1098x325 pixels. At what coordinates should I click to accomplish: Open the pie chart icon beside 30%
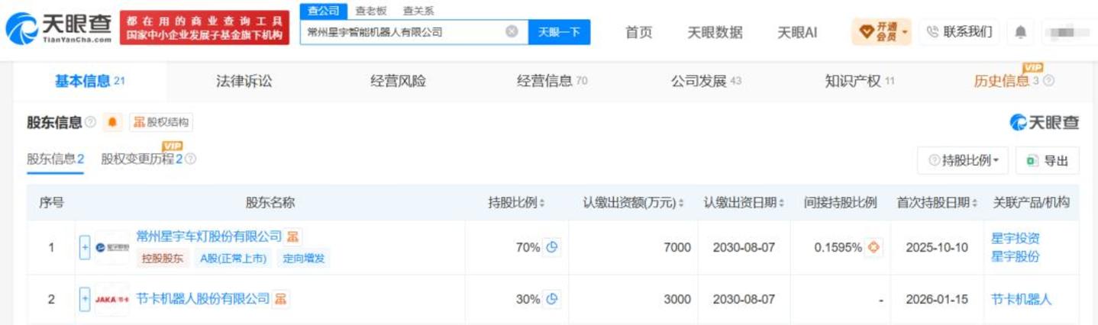click(x=552, y=299)
